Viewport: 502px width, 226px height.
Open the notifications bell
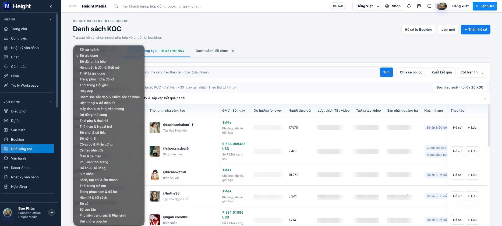click(x=409, y=6)
